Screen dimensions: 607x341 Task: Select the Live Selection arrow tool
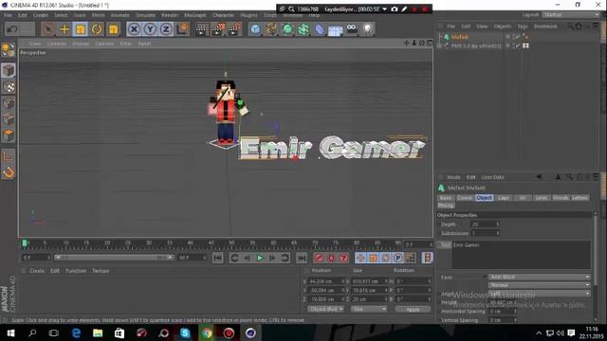coord(48,29)
